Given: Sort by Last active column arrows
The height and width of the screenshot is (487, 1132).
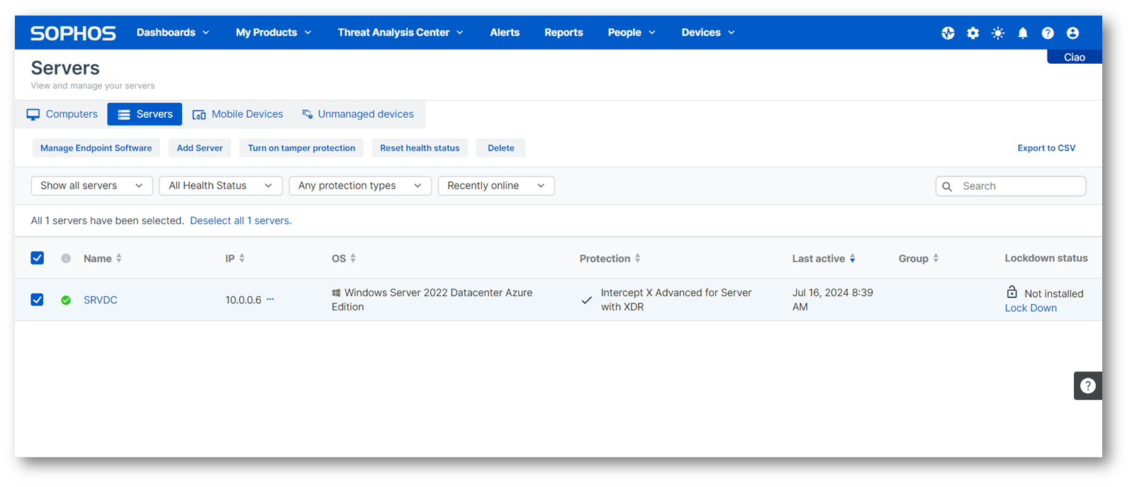Looking at the screenshot, I should [853, 259].
